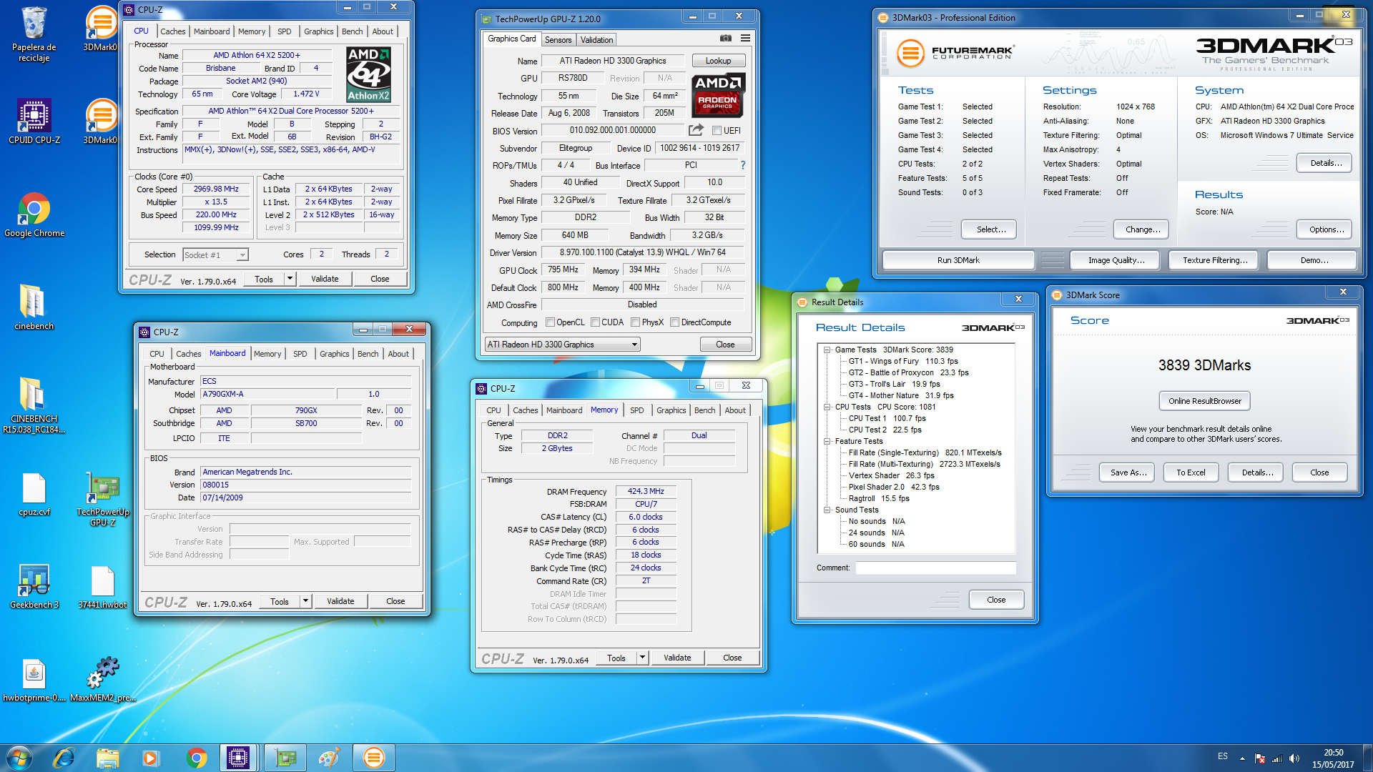Open Windows Start button
The height and width of the screenshot is (772, 1373).
[19, 757]
